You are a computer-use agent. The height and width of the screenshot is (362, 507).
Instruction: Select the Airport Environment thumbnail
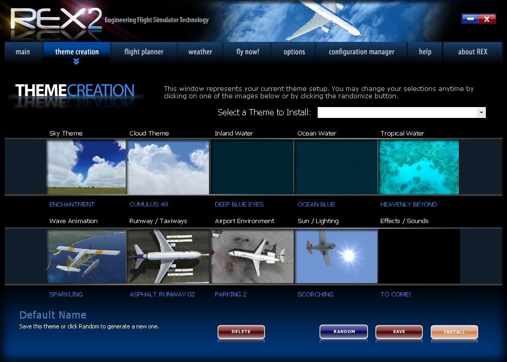coord(252,257)
